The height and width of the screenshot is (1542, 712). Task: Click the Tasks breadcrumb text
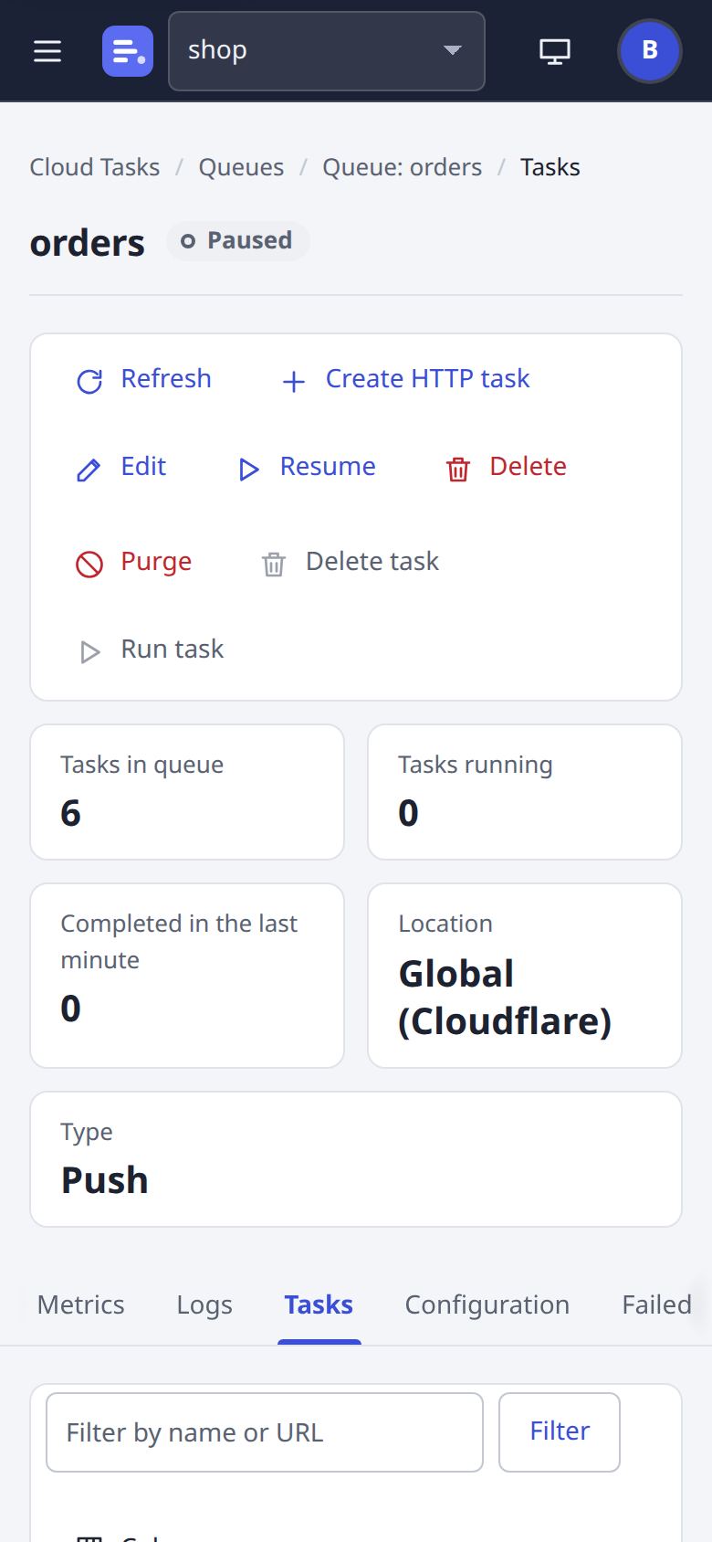coord(550,167)
